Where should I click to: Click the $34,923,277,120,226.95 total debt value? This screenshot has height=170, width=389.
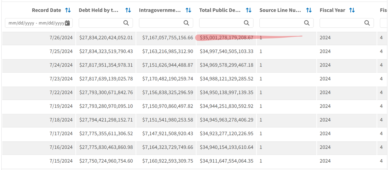[227, 134]
